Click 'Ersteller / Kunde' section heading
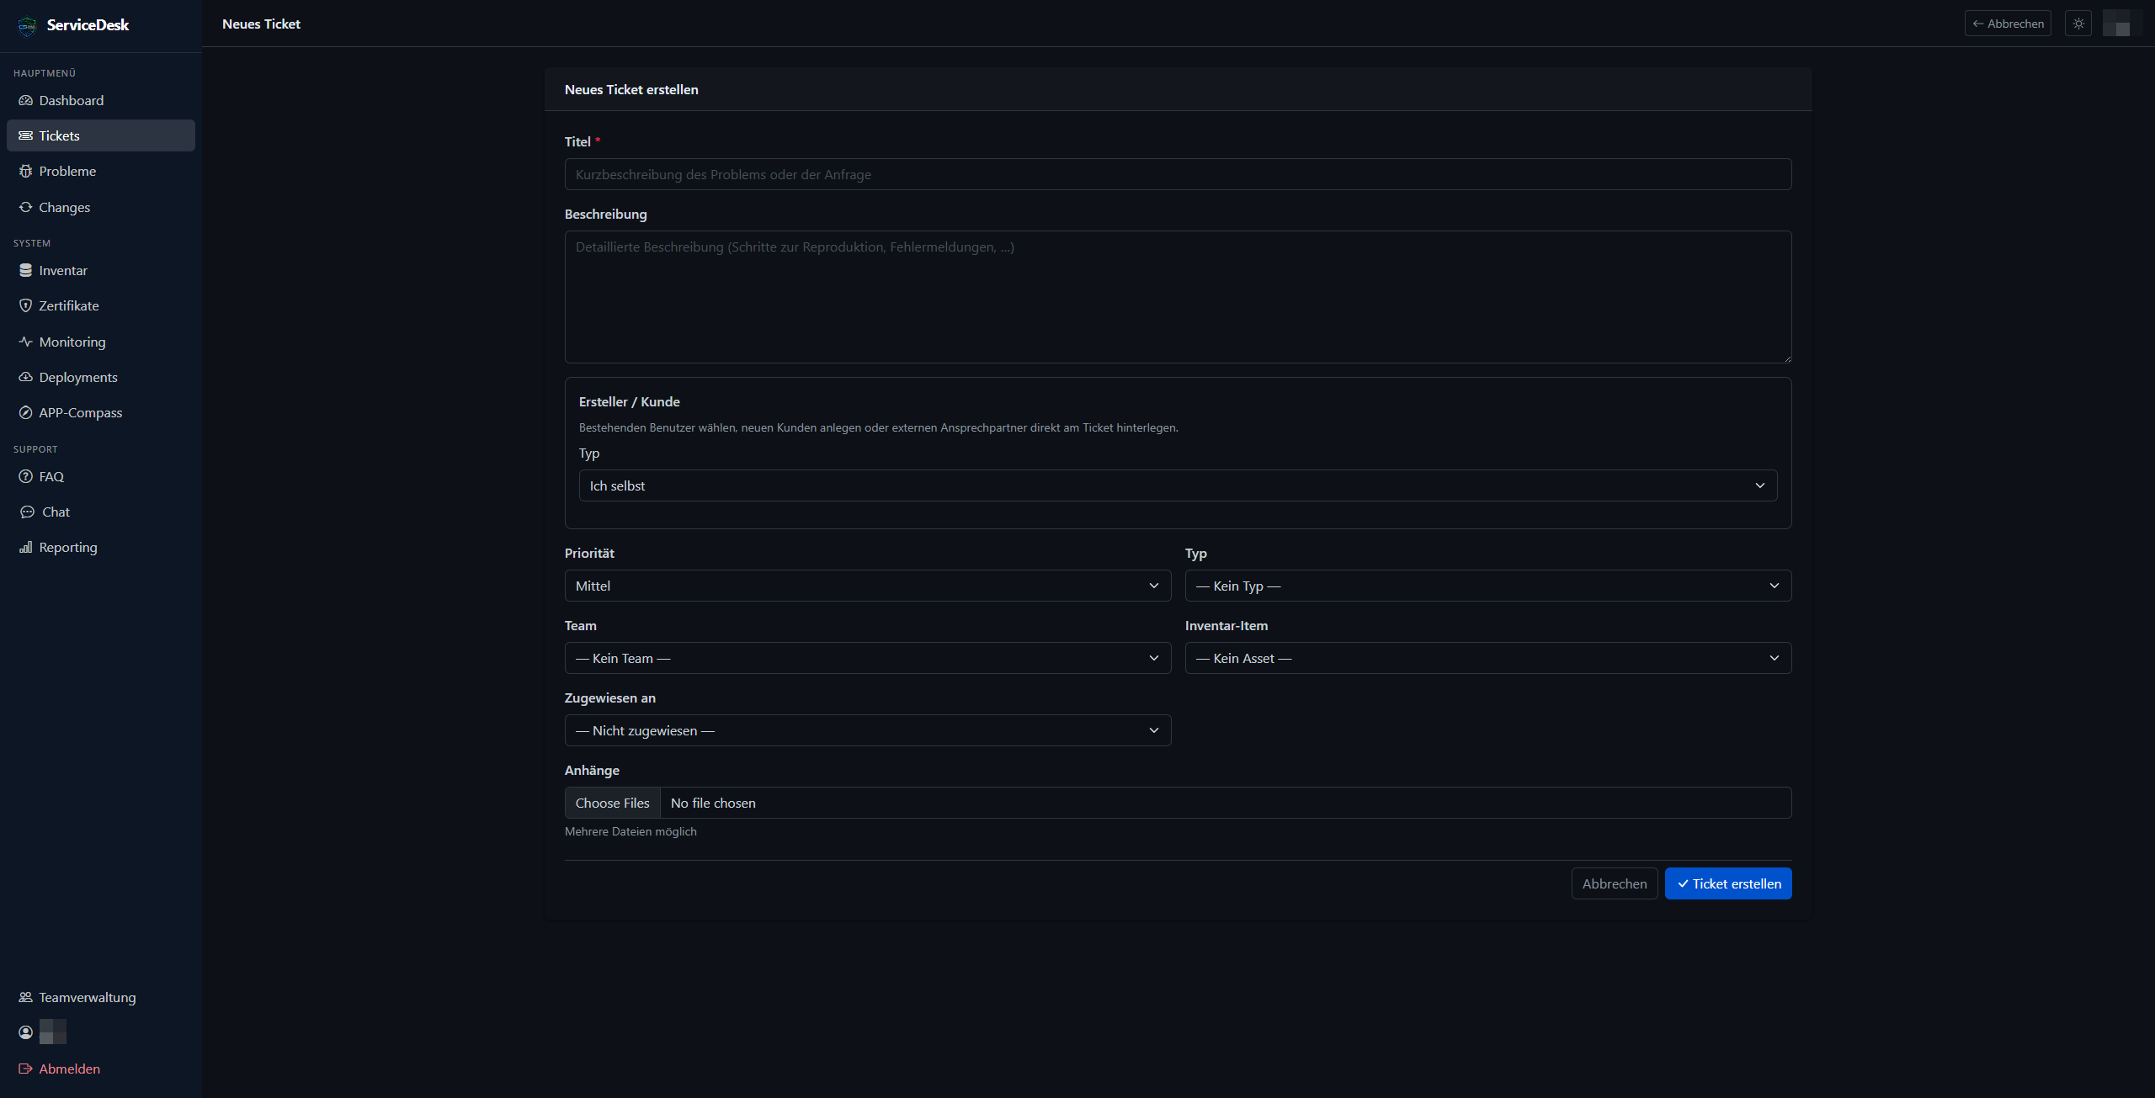Viewport: 2155px width, 1098px height. (x=629, y=401)
